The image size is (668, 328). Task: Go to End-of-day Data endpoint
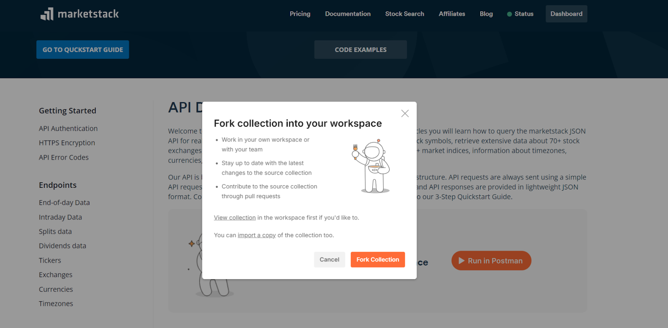tap(64, 202)
